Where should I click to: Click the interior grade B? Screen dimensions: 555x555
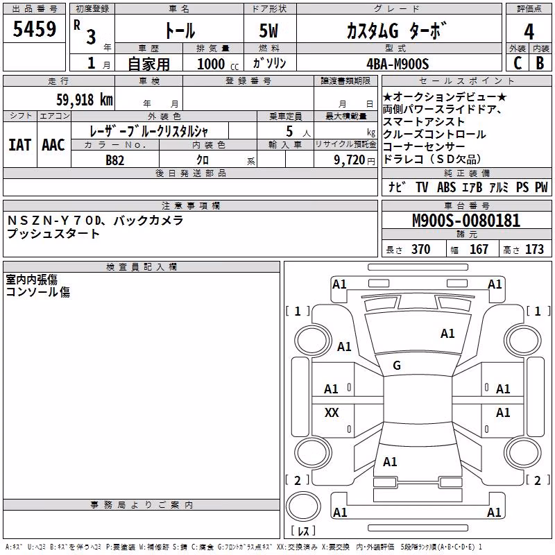click(540, 63)
